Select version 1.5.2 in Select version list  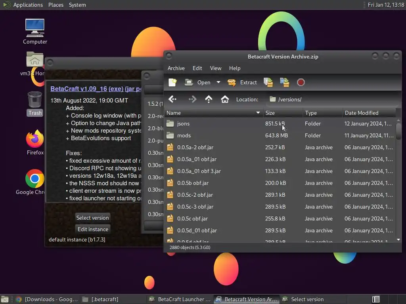(x=154, y=104)
